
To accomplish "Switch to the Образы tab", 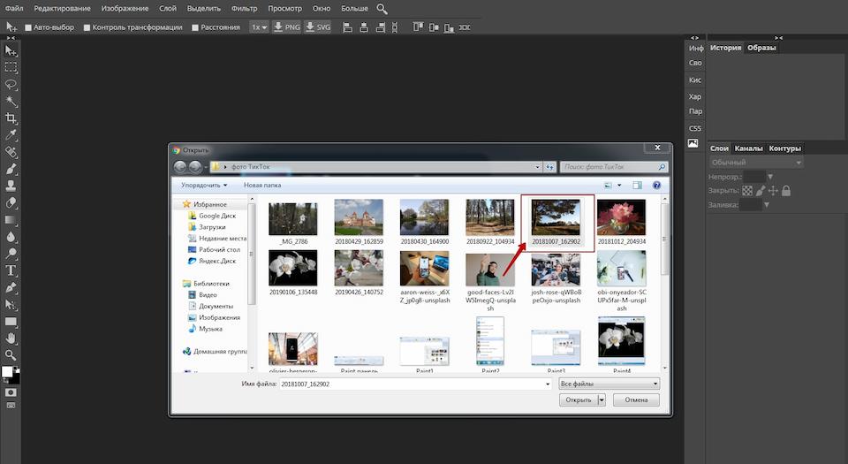I will (x=761, y=48).
